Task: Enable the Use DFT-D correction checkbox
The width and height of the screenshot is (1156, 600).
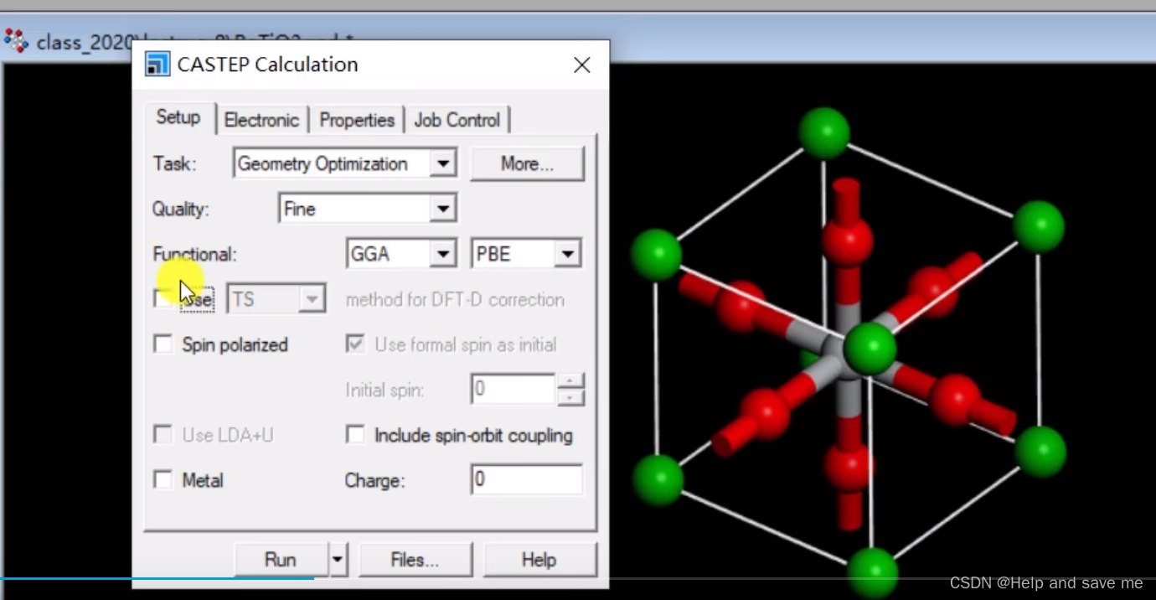Action: [x=163, y=299]
